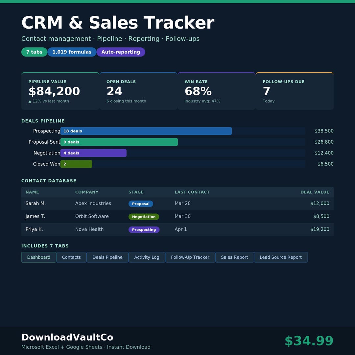Switch to the Contacts tab

(71, 257)
